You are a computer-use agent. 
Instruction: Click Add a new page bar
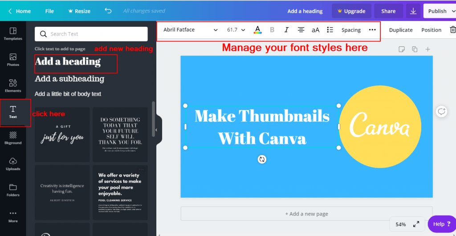tap(306, 214)
